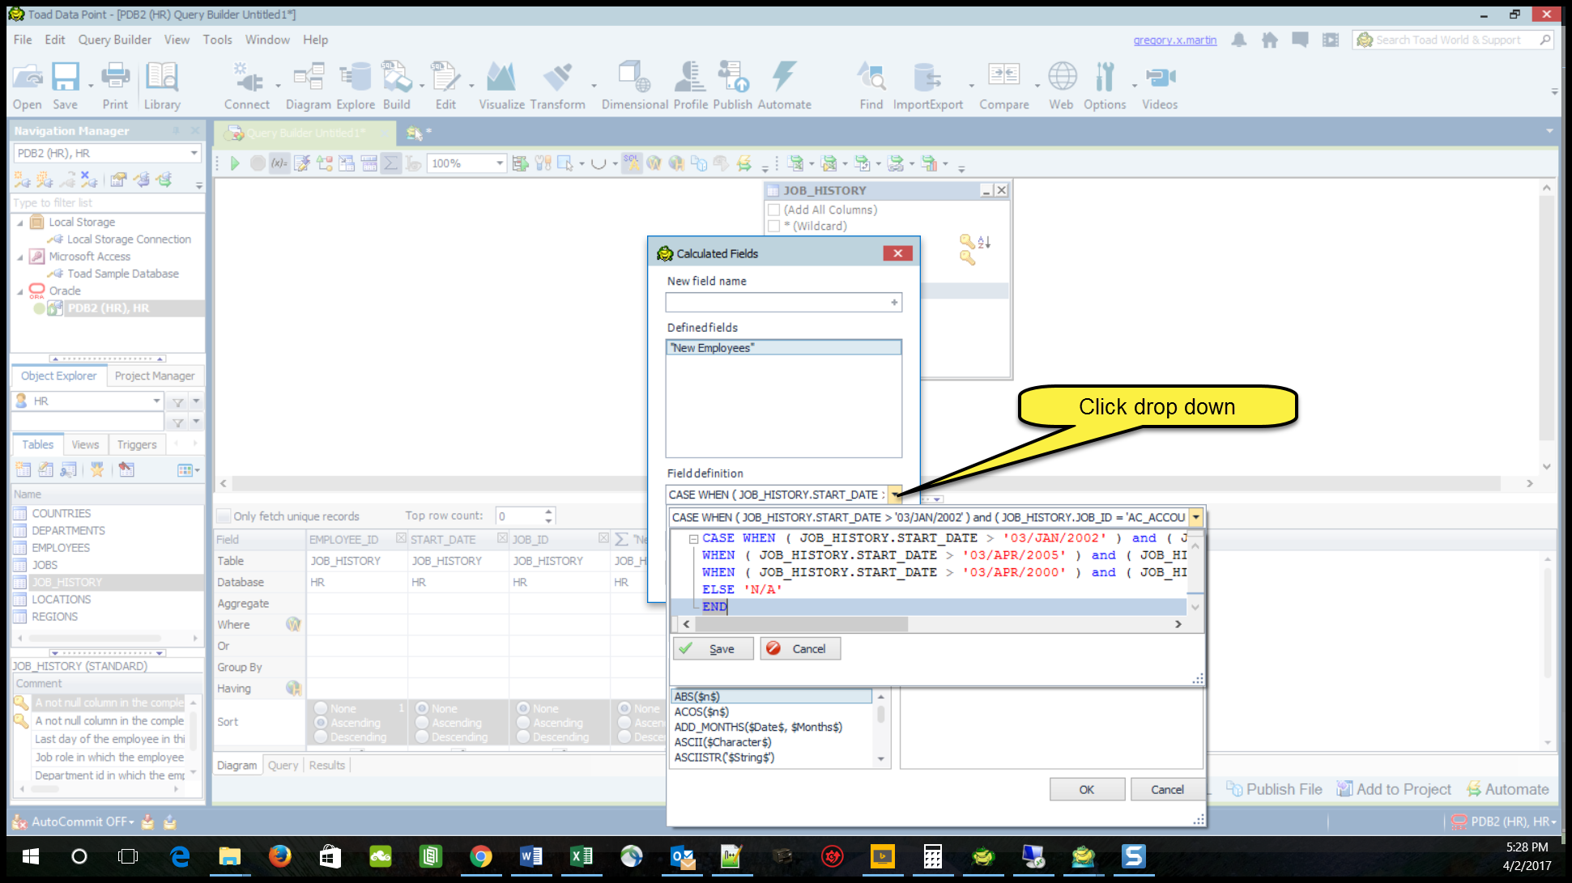1572x883 pixels.
Task: Open the Library toolbar icon
Action: (x=162, y=86)
